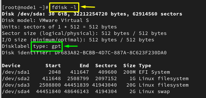This screenshot has width=206, height=98.
Task: Click the yellow arrow beside fdisk command
Action: tap(88, 7)
